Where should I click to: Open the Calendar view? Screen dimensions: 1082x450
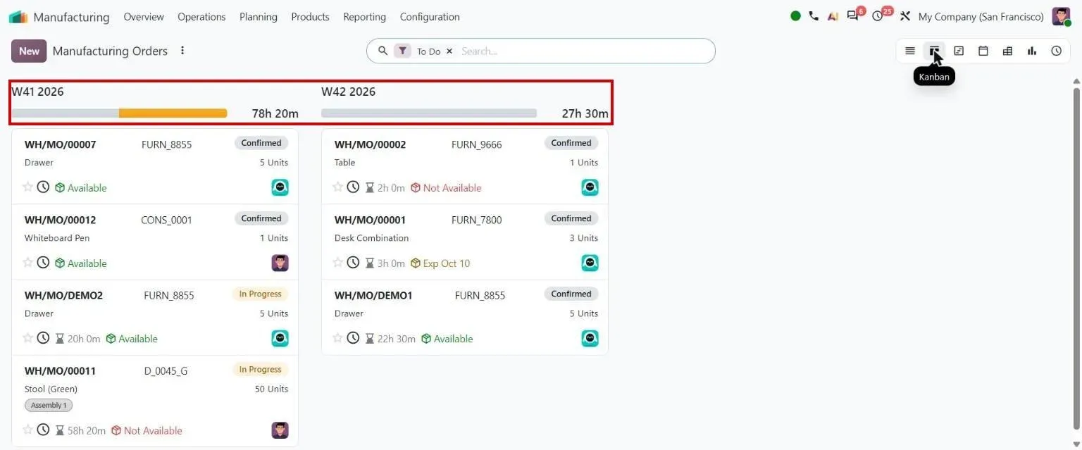[983, 51]
